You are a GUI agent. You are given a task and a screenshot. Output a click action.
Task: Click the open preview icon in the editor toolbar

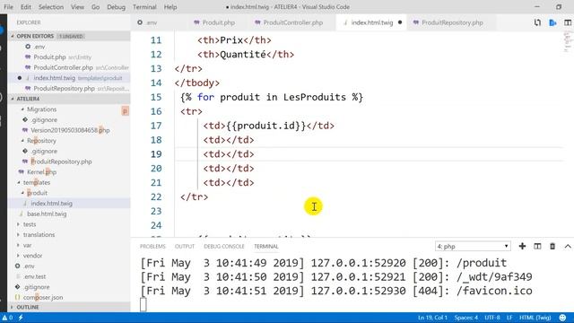pyautogui.click(x=552, y=22)
